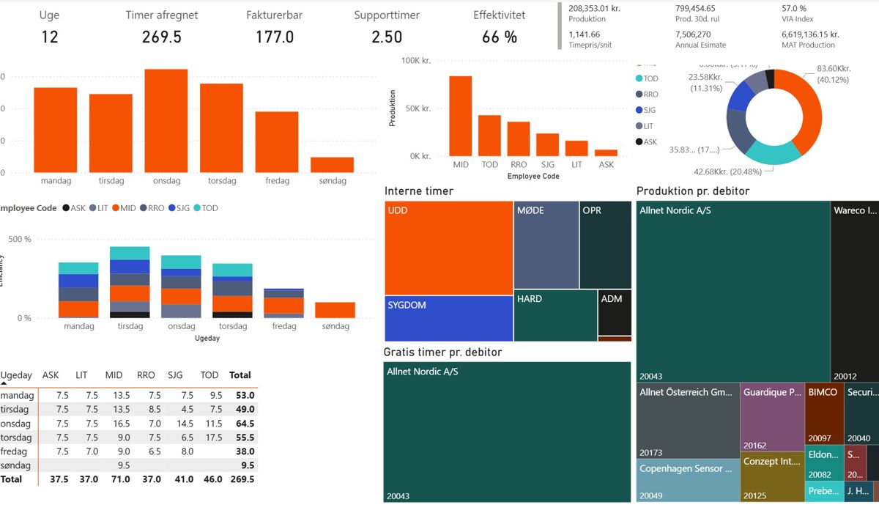Select the MØDE tile in Interne timer
The width and height of the screenshot is (879, 513).
(x=546, y=245)
